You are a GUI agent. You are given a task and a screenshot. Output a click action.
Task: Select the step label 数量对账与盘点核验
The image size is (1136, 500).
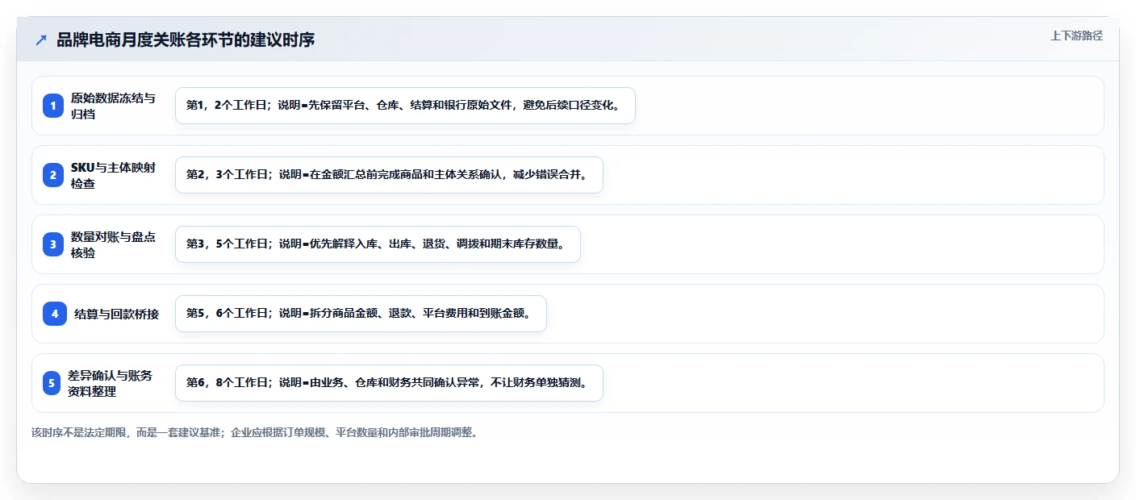[x=113, y=244]
